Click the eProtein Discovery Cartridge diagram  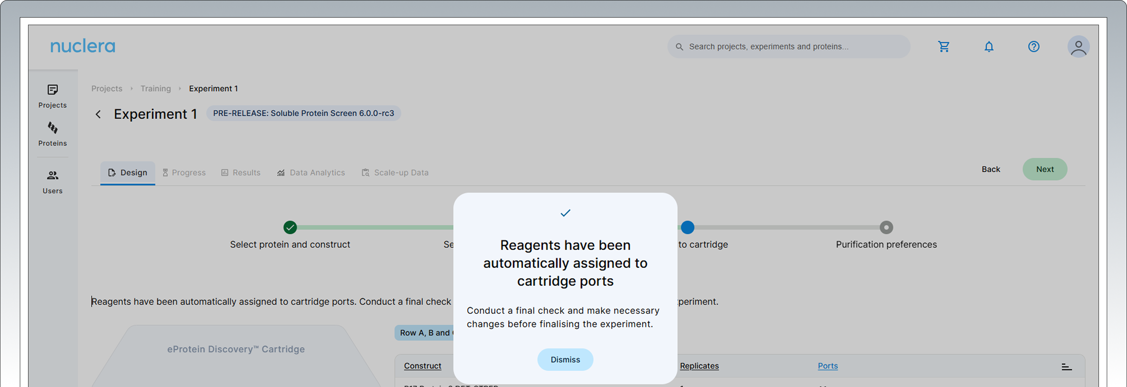[x=236, y=355]
